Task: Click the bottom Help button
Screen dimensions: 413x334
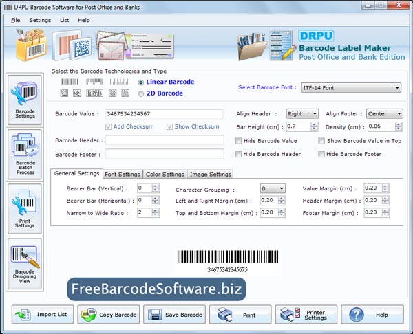Action: 372,315
